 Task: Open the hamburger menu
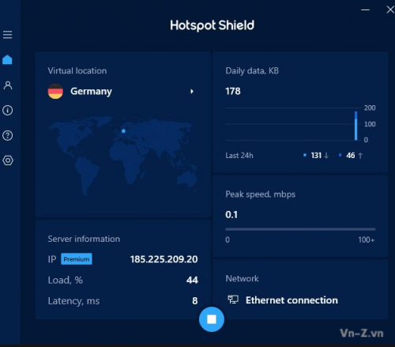(7, 35)
